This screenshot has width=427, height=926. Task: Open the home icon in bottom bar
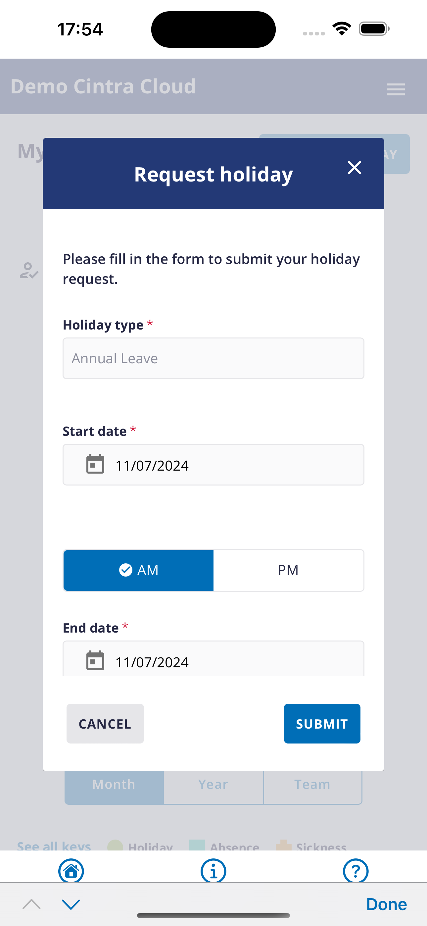point(71,870)
